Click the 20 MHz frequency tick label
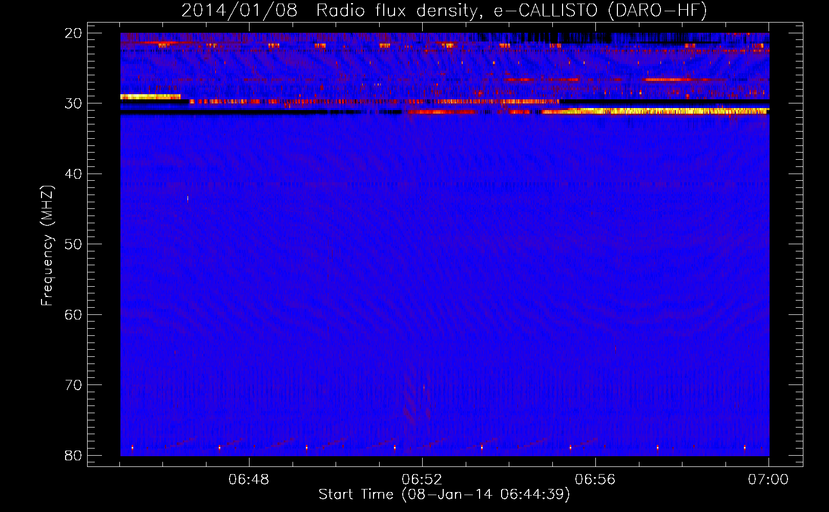The width and height of the screenshot is (829, 512). point(74,33)
